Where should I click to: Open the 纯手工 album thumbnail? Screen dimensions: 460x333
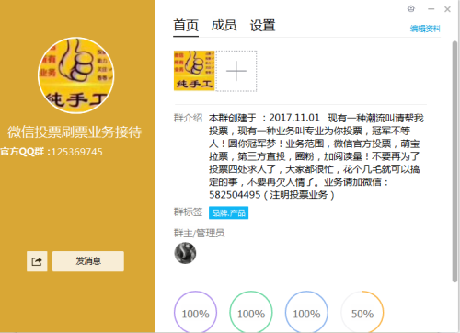pyautogui.click(x=194, y=71)
